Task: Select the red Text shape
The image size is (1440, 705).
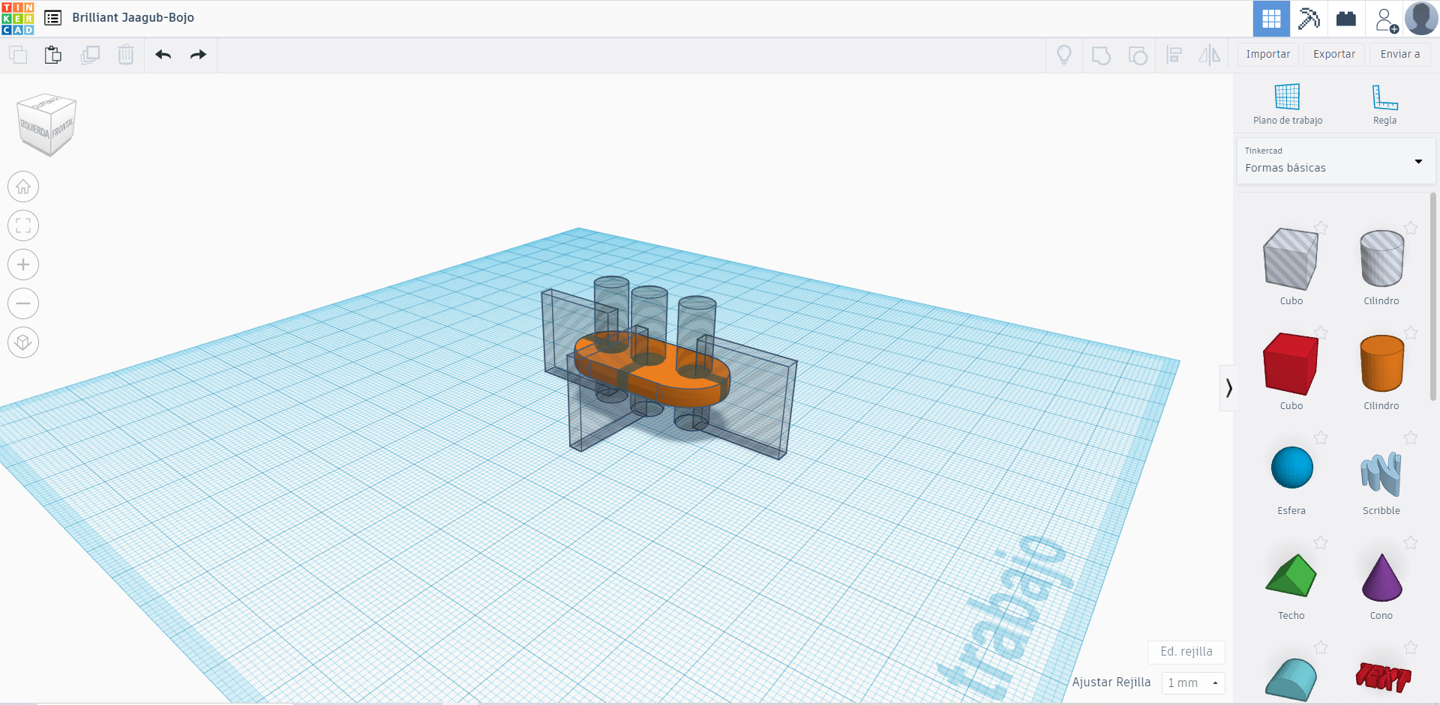Action: [1383, 677]
